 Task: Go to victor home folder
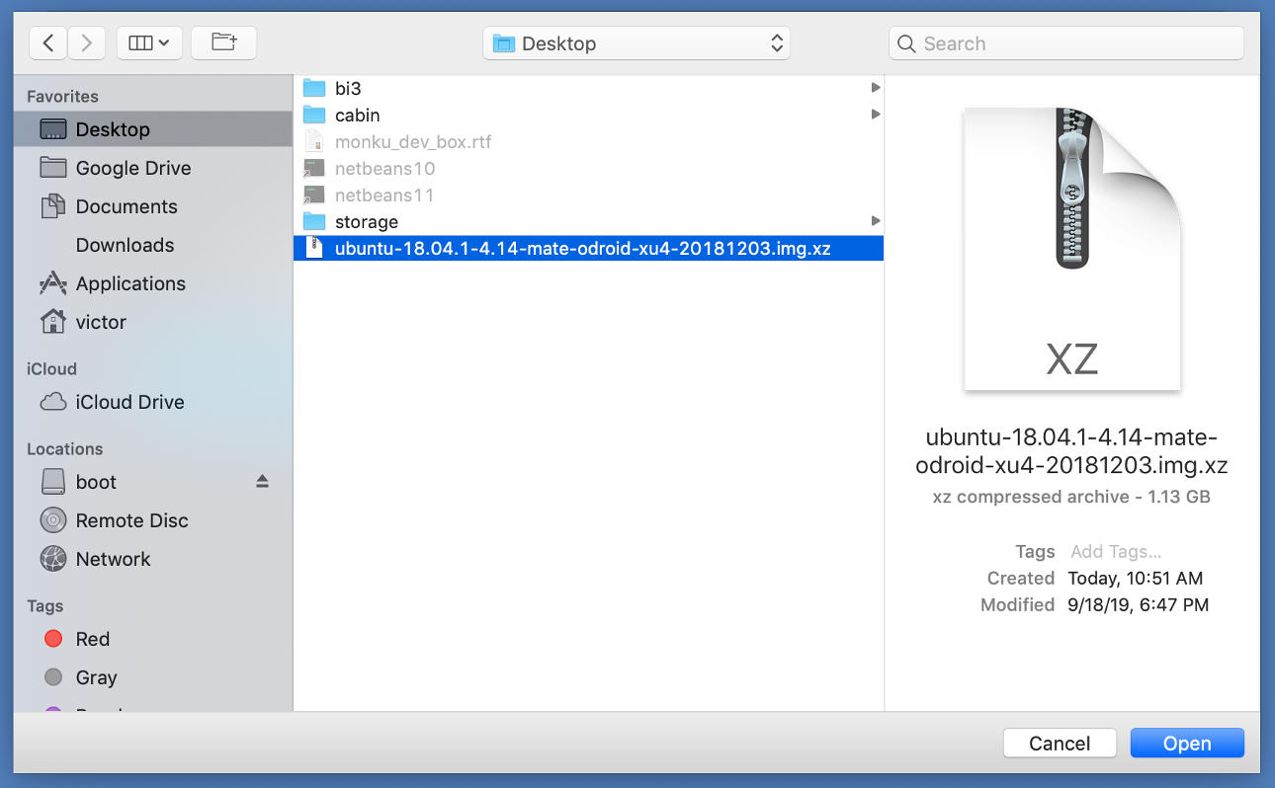(100, 322)
